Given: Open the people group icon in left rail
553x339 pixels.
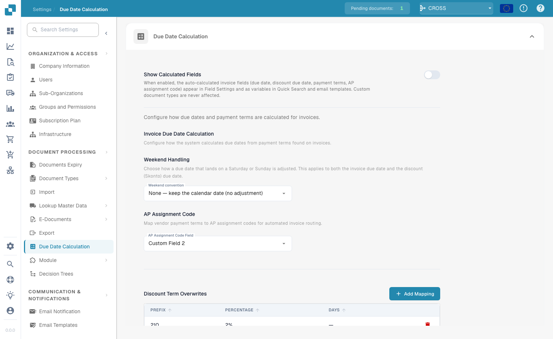Looking at the screenshot, I should point(10,124).
